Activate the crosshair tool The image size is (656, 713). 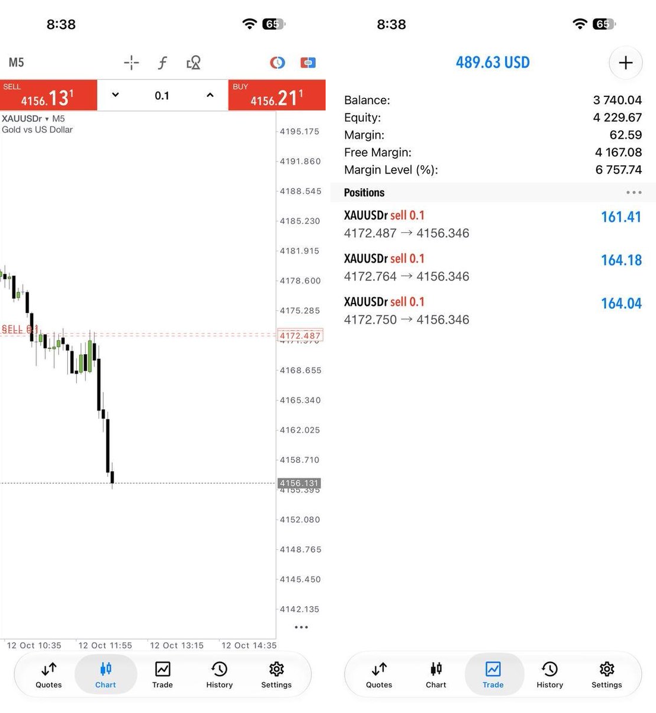tap(131, 62)
